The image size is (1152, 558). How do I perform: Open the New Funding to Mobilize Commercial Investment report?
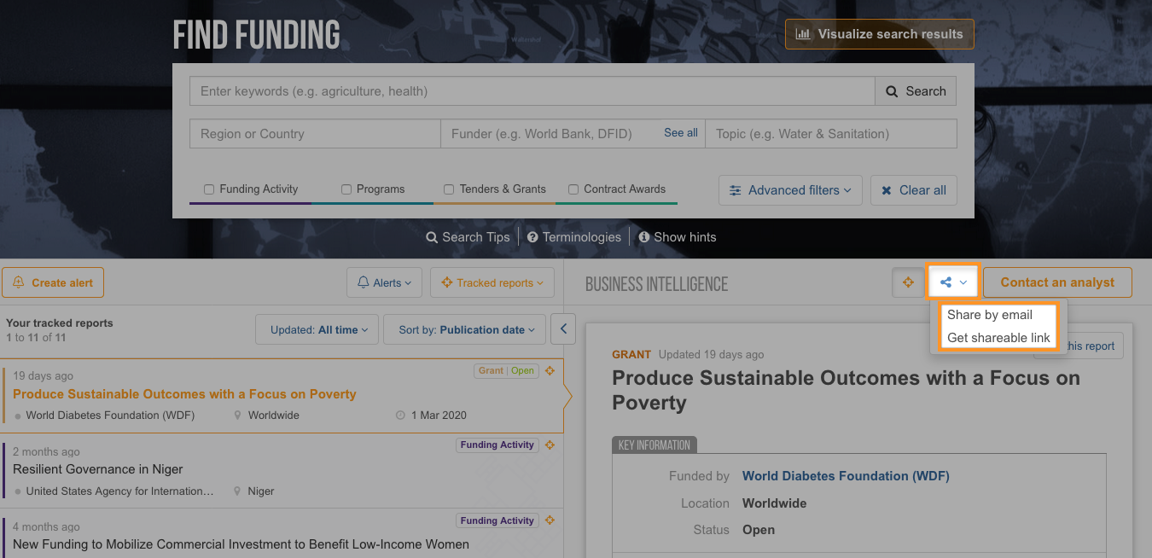tap(241, 544)
